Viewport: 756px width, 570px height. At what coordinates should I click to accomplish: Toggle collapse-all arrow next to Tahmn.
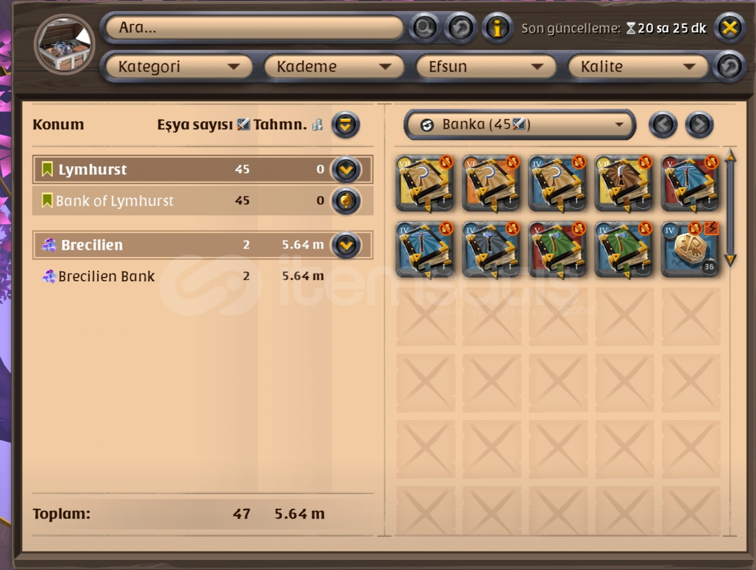pyautogui.click(x=346, y=125)
